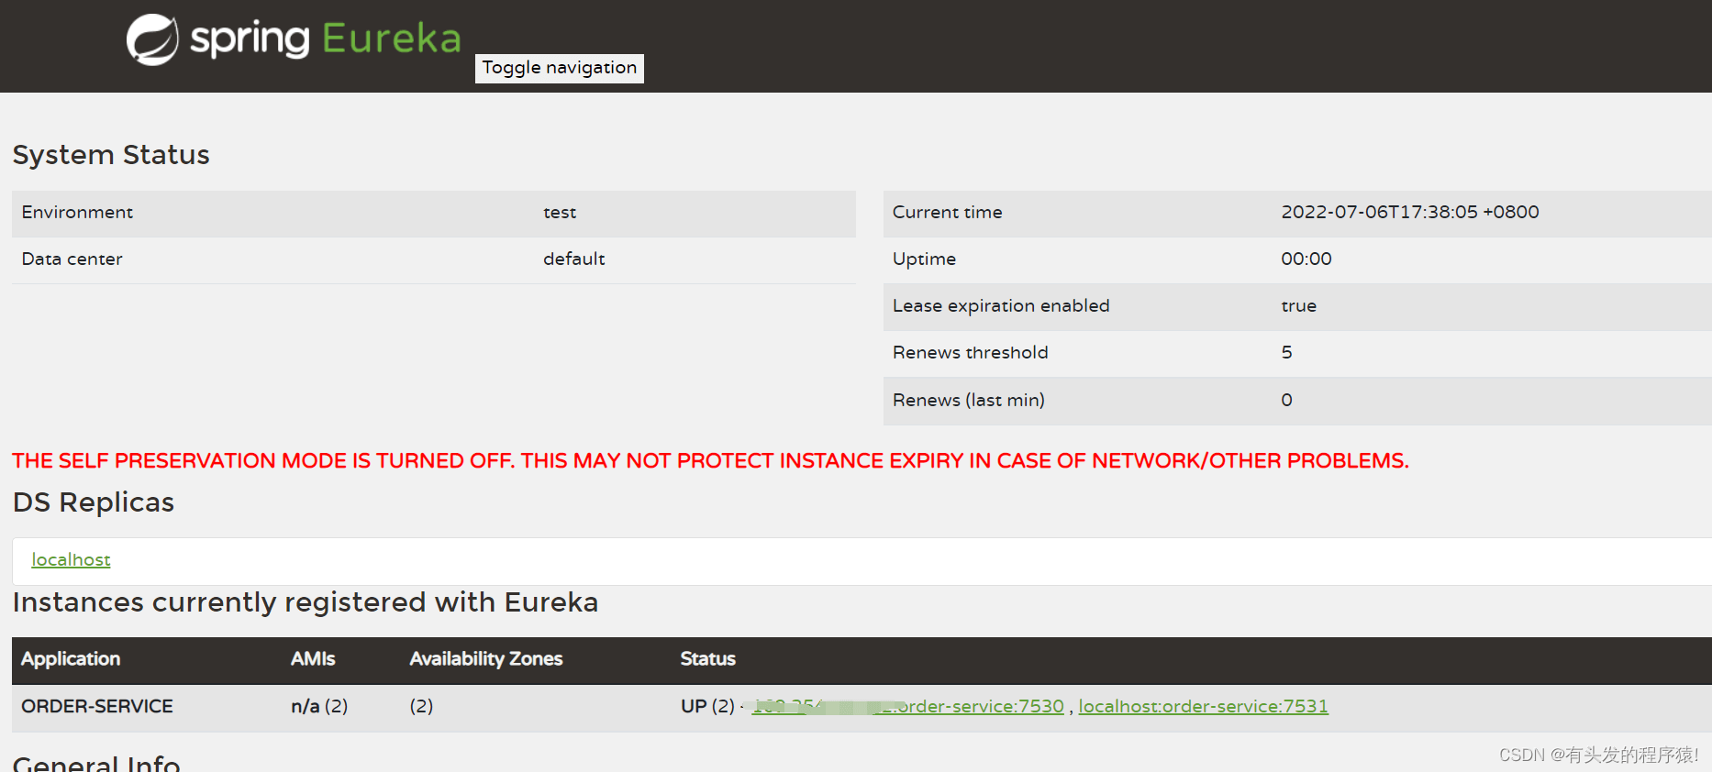Click the timestamp 2022-07-06T17:38:05 +0800

(x=1410, y=212)
